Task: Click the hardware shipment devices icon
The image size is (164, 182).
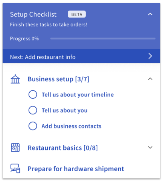Action: click(15, 168)
